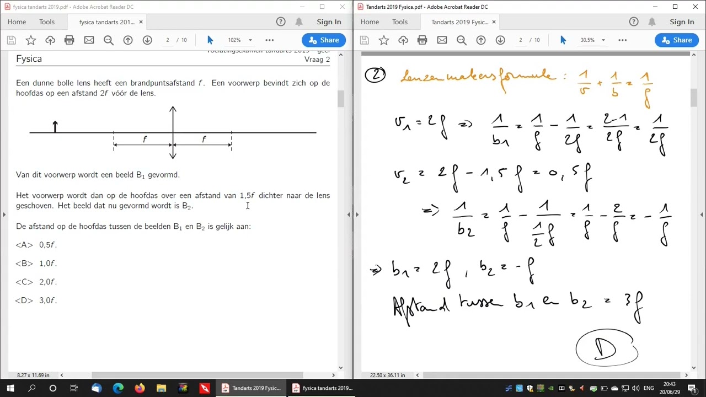706x397 pixels.
Task: Launch Microsoft Edge from taskbar
Action: [118, 388]
